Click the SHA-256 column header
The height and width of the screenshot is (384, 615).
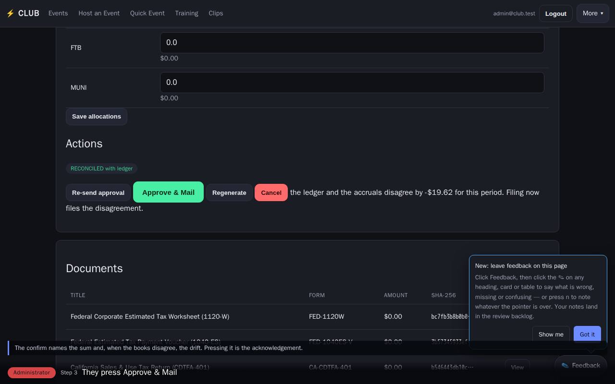pos(443,295)
